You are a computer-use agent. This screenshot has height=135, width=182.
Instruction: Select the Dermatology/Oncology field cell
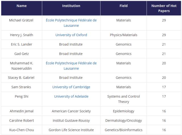coord(123,121)
